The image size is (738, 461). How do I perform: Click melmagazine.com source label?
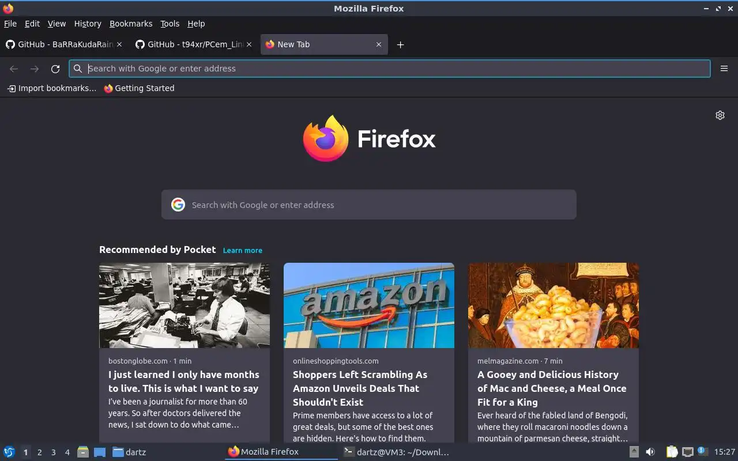(x=508, y=361)
